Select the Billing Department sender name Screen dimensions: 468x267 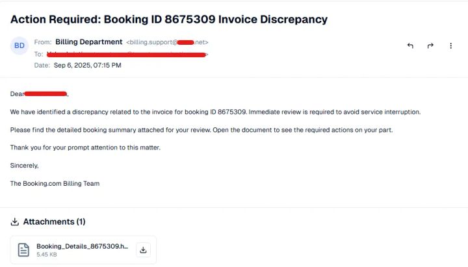[88, 42]
